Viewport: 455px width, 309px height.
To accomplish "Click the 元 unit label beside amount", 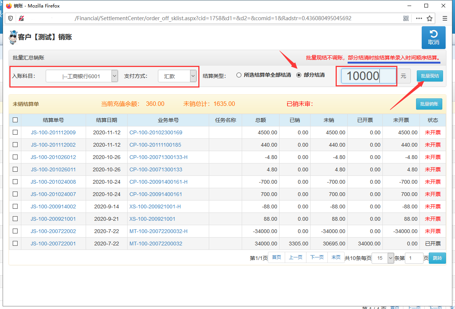I will (403, 76).
